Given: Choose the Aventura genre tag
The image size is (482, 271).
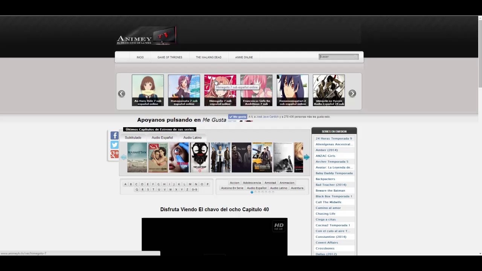Looking at the screenshot, I should (x=297, y=188).
